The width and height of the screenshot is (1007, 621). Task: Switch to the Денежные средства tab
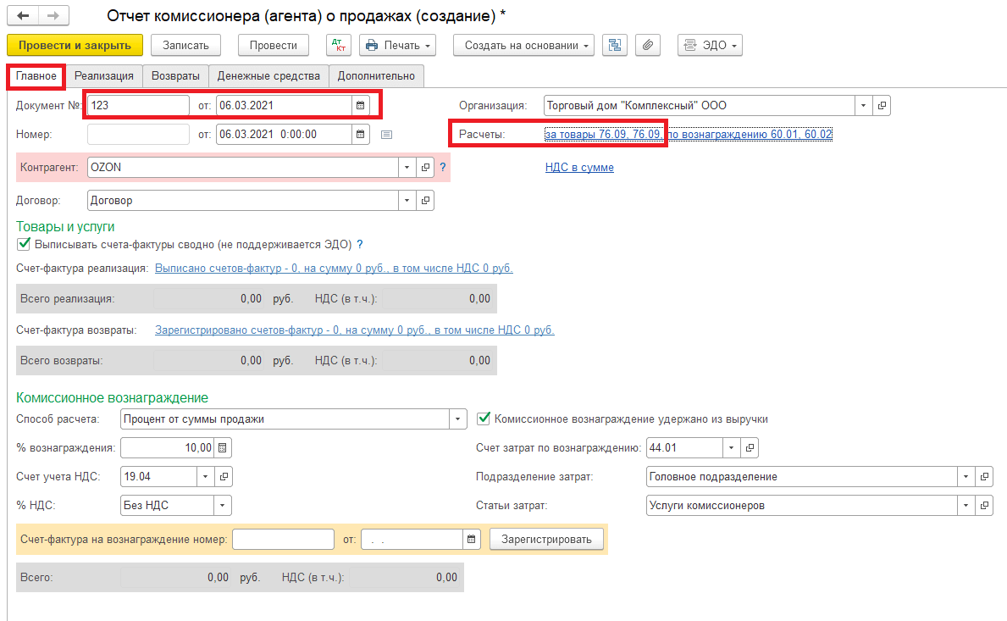click(268, 75)
